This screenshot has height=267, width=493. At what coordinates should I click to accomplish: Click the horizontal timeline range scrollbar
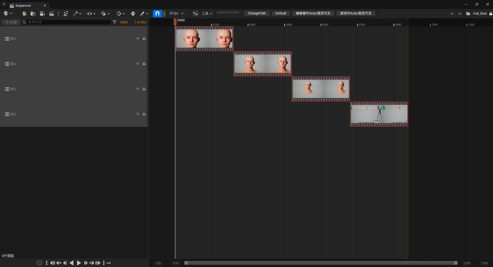[x=321, y=263]
